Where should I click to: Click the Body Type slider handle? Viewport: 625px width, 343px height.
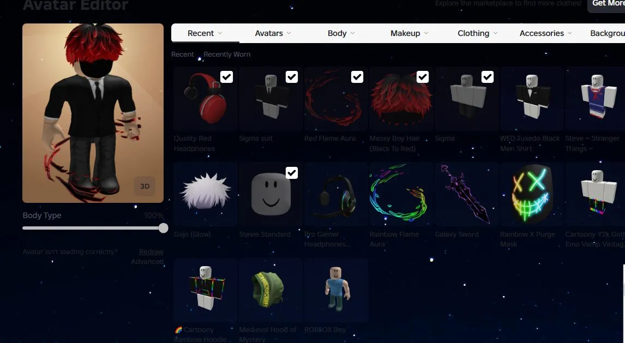(x=163, y=228)
